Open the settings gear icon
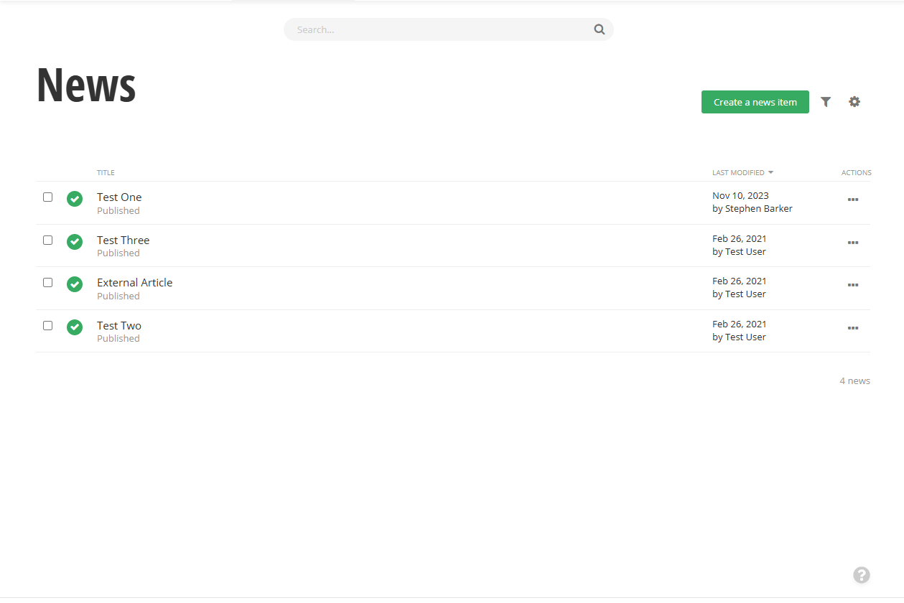 tap(854, 102)
